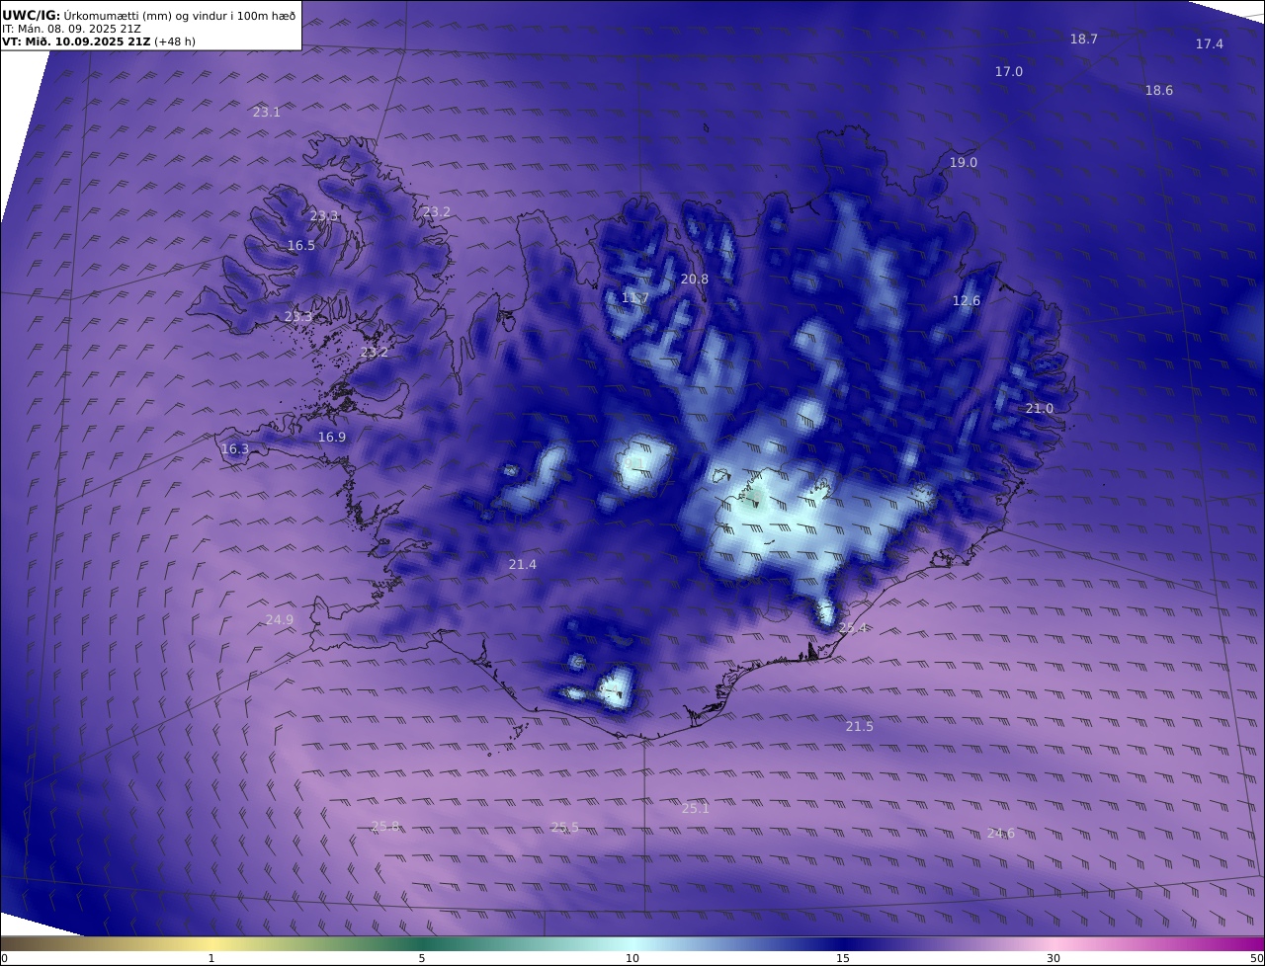The width and height of the screenshot is (1265, 966).
Task: Click the colorbar tick label 30
Action: [x=1054, y=958]
